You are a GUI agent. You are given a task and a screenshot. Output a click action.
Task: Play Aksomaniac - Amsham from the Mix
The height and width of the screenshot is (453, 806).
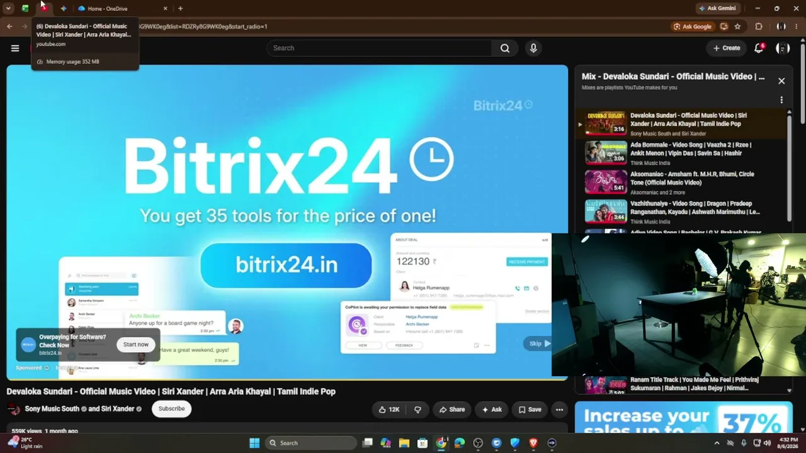coord(682,182)
